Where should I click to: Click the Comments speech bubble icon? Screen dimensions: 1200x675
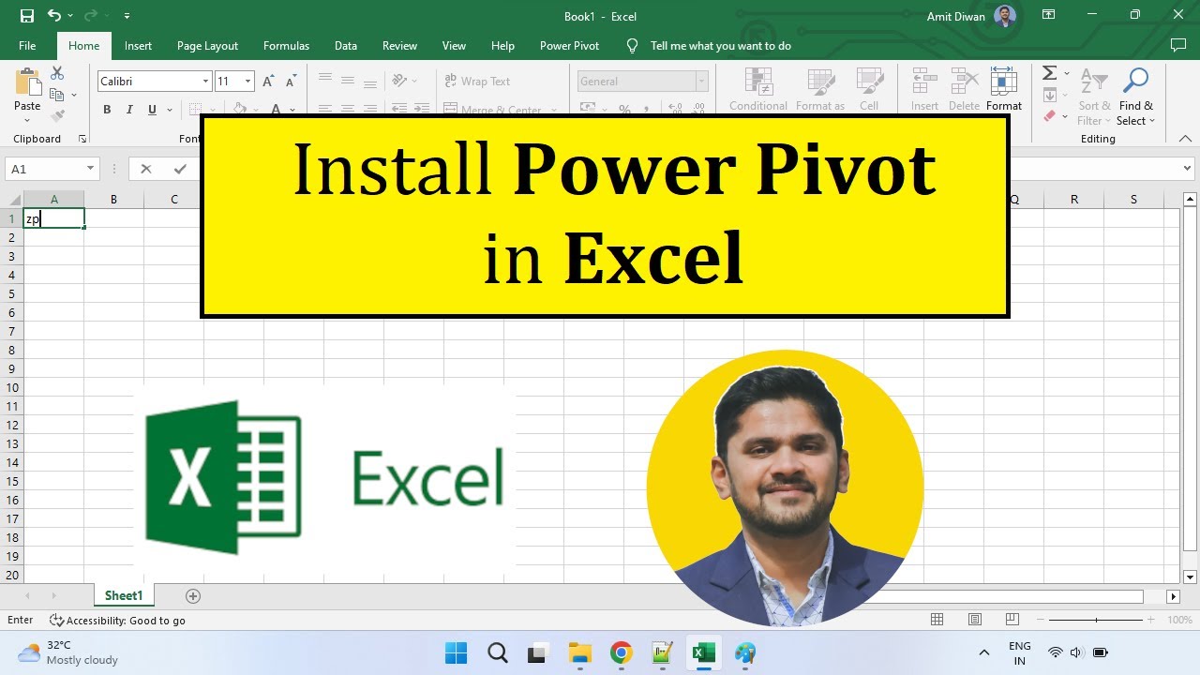click(x=1178, y=45)
